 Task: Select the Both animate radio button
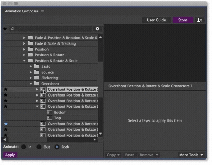[57, 147]
